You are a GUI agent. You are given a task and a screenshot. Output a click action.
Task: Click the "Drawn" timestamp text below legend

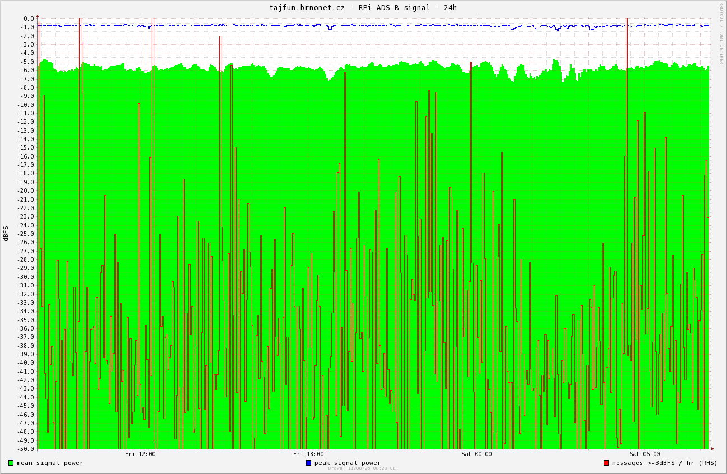click(363, 468)
